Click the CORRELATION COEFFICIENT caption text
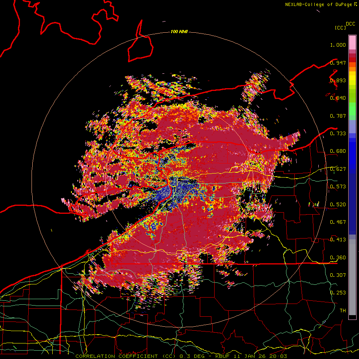359x359 pixels. [x=116, y=356]
